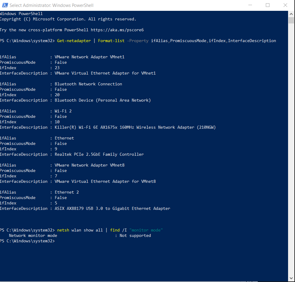Click 'VMware Virtual Ethernet Adapter for VMnet8' description
The height and width of the screenshot is (282, 295).
(x=105, y=181)
